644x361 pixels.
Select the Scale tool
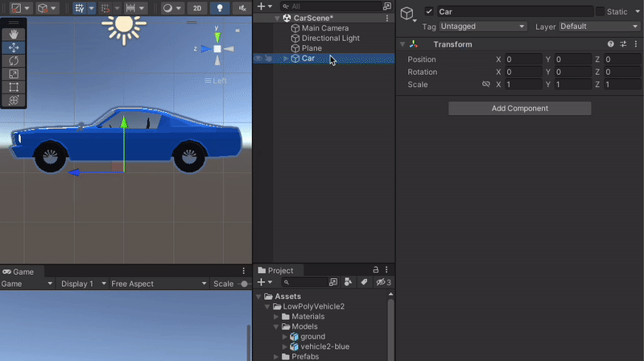tap(14, 74)
